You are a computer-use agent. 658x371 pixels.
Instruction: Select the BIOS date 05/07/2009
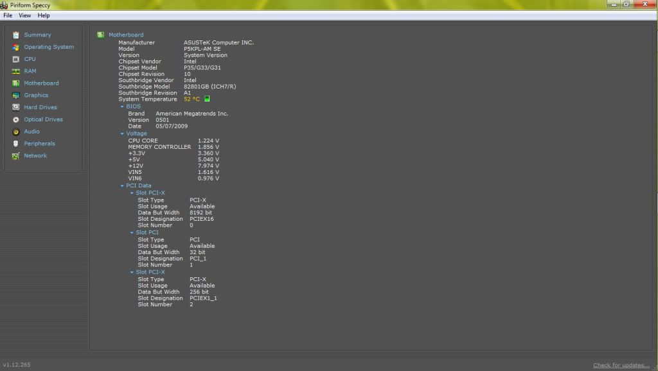tap(172, 126)
